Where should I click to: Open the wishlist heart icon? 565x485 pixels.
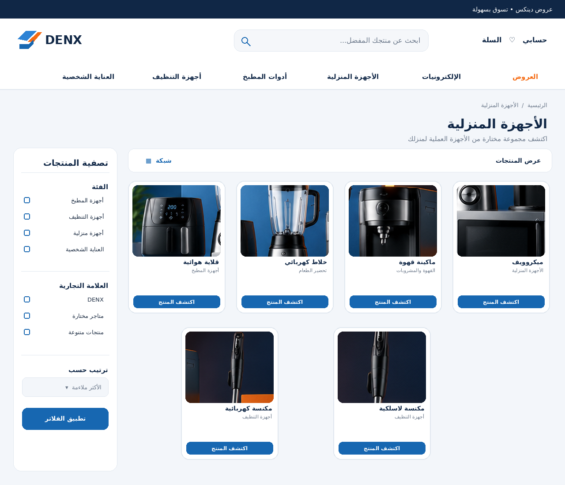coord(512,40)
